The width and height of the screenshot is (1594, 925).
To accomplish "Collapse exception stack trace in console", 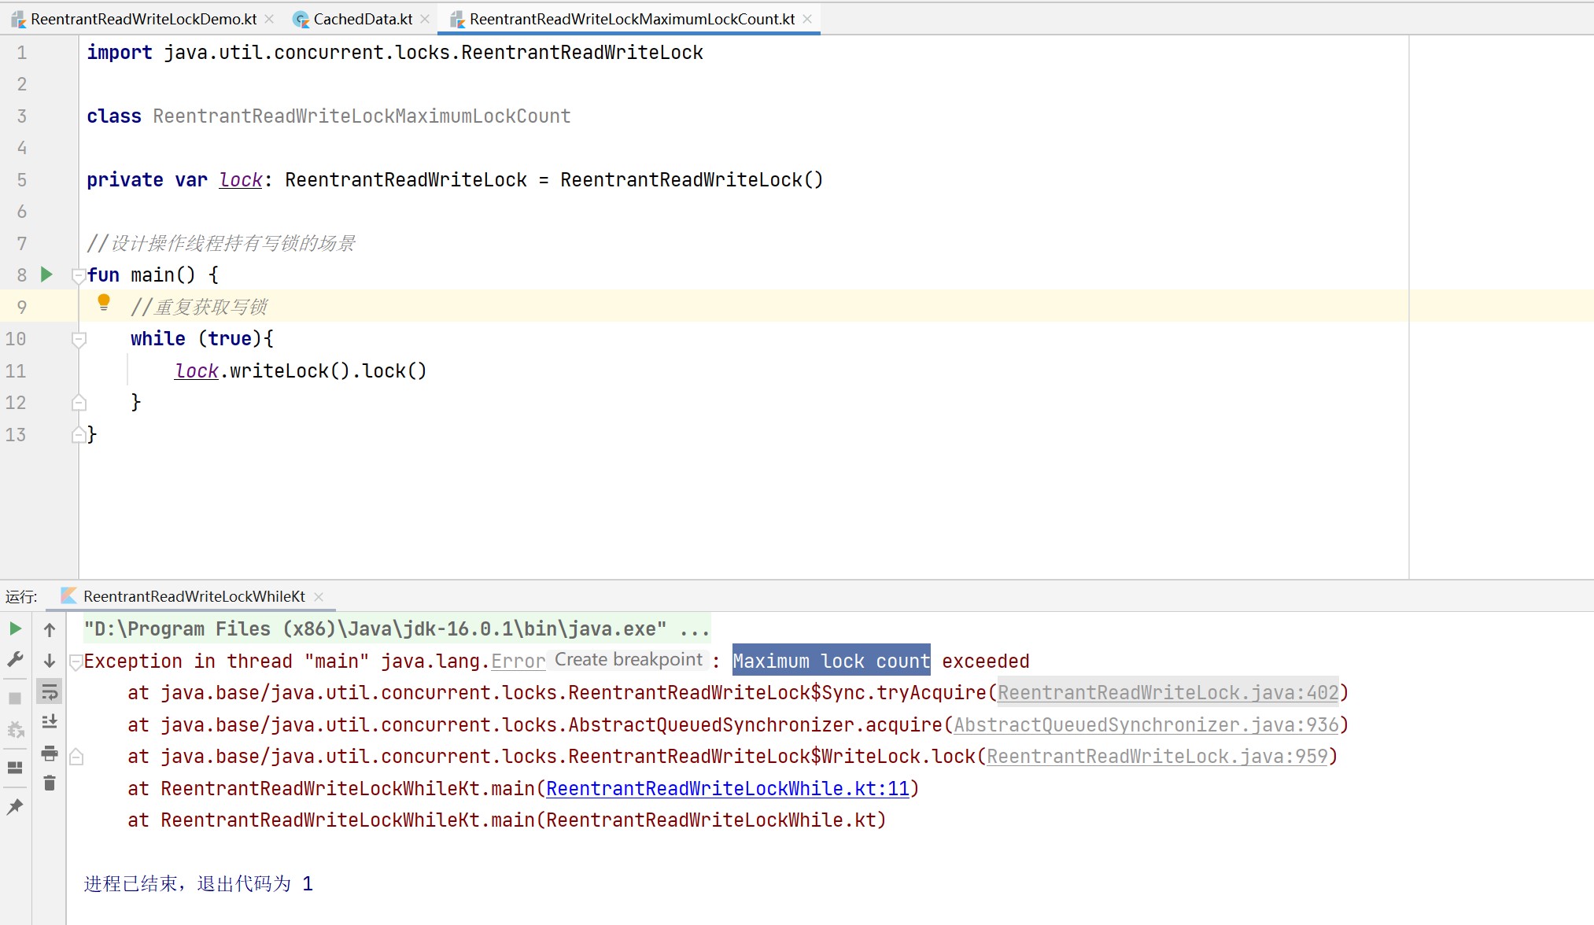I will (x=76, y=662).
